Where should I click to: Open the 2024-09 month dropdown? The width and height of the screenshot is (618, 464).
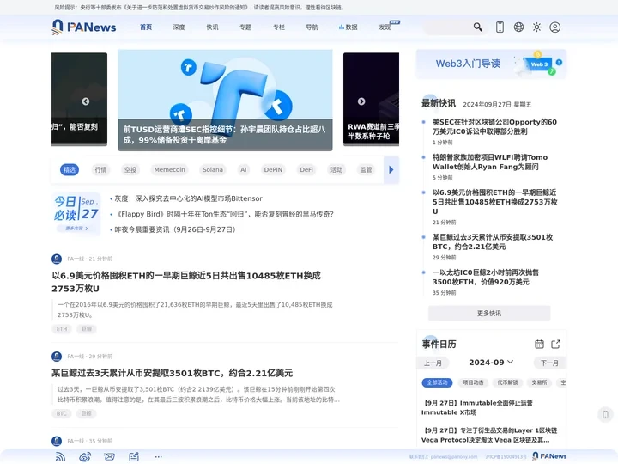491,363
